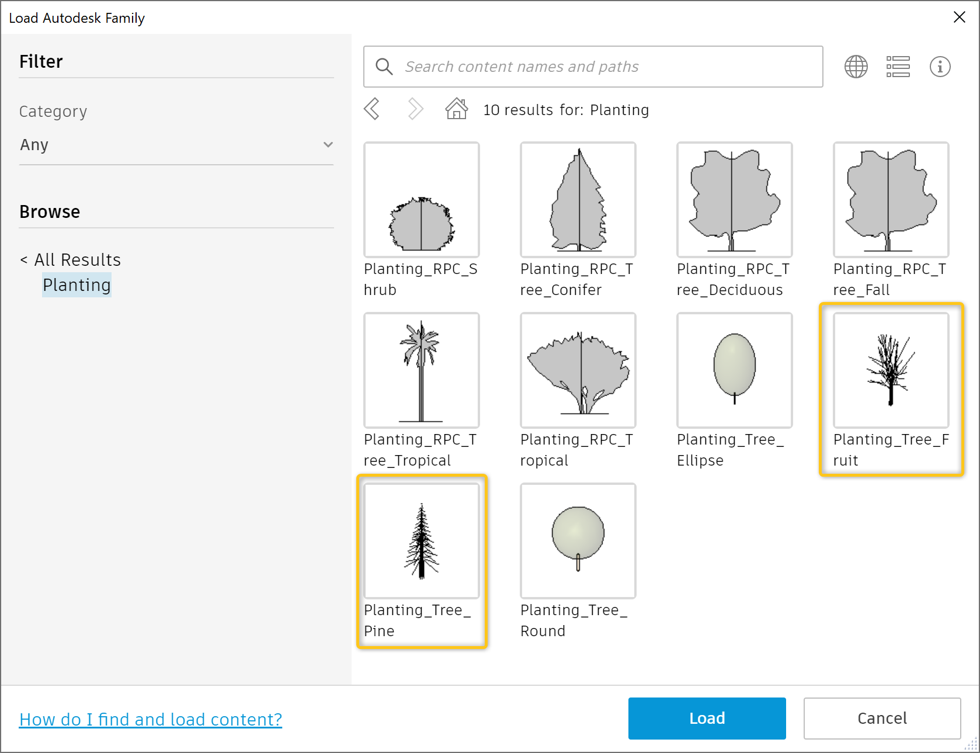Select the Planting_RPC_Shrub family
The image size is (980, 753).
(421, 199)
